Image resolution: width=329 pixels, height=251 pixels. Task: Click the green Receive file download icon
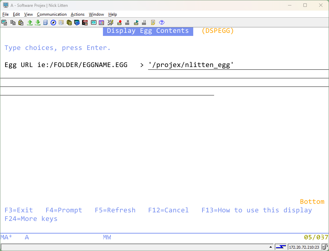pyautogui.click(x=38, y=23)
